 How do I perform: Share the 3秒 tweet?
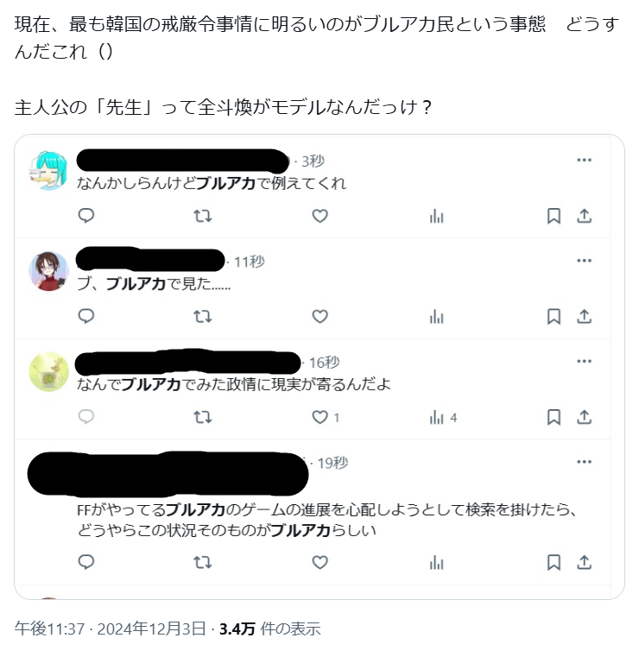point(584,216)
